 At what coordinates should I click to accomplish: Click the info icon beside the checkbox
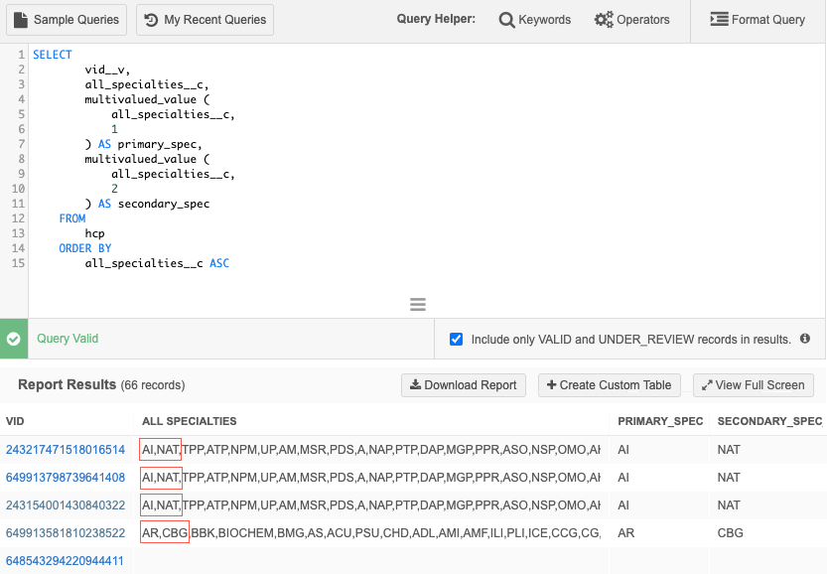(805, 339)
